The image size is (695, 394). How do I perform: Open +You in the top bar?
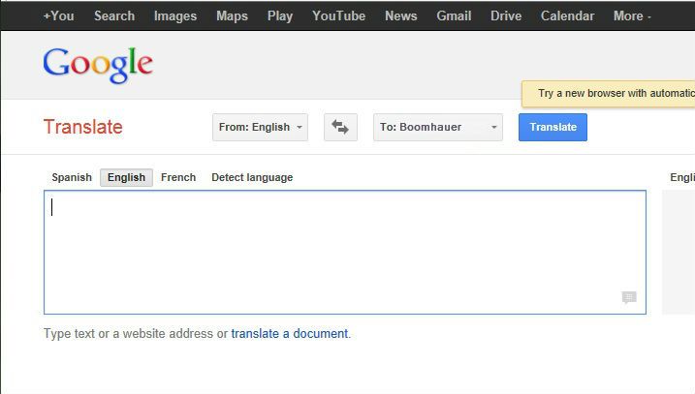58,15
